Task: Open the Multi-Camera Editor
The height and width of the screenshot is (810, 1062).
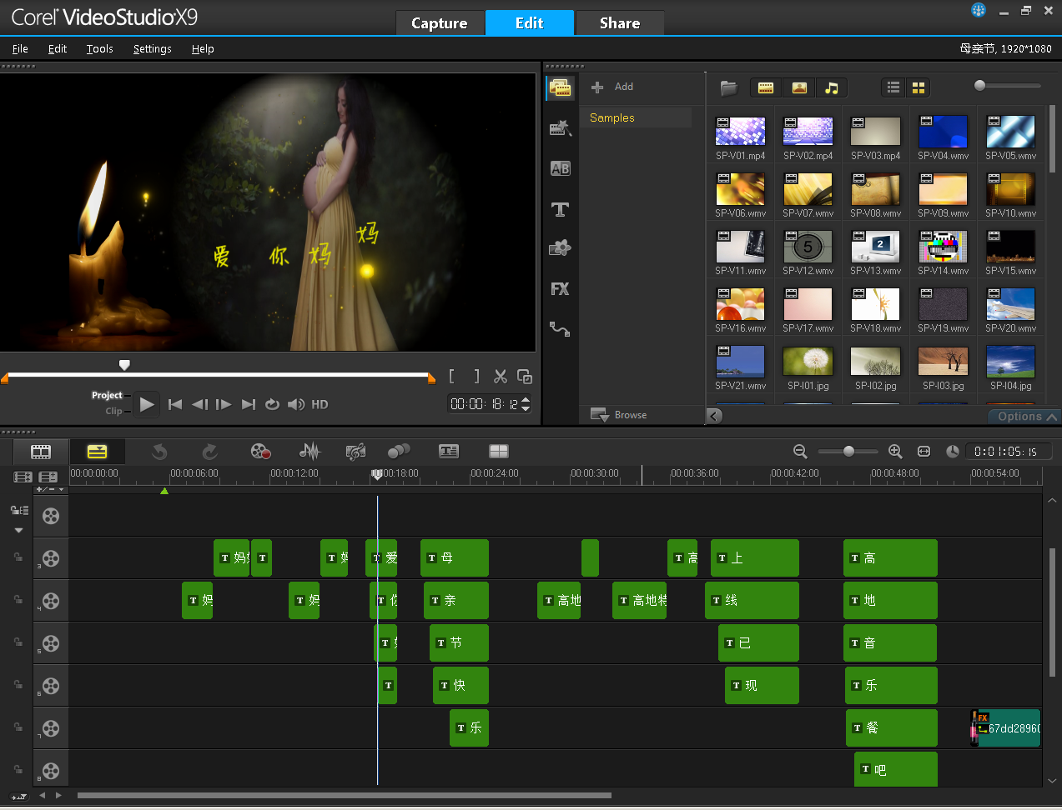Action: 499,452
